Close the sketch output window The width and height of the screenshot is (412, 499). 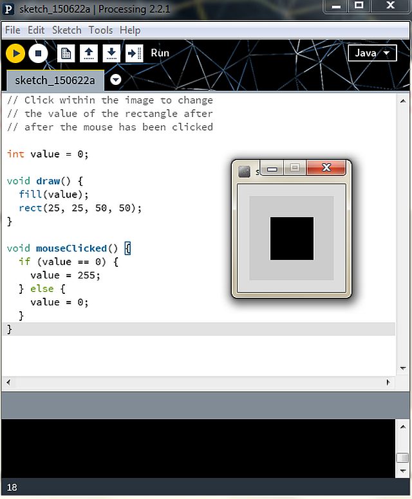[x=326, y=167]
